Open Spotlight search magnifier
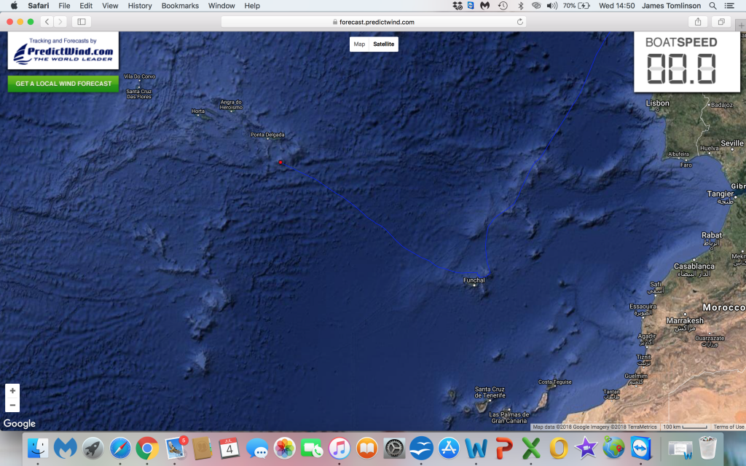746x466 pixels. [x=712, y=6]
